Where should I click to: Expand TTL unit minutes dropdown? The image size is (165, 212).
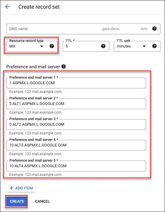[x=144, y=46]
